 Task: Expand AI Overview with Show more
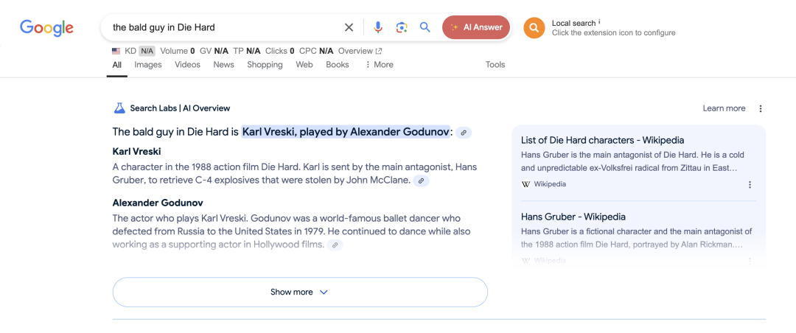pyautogui.click(x=299, y=292)
